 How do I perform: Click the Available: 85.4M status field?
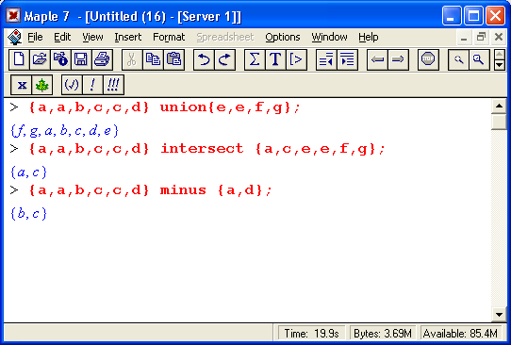(x=460, y=334)
